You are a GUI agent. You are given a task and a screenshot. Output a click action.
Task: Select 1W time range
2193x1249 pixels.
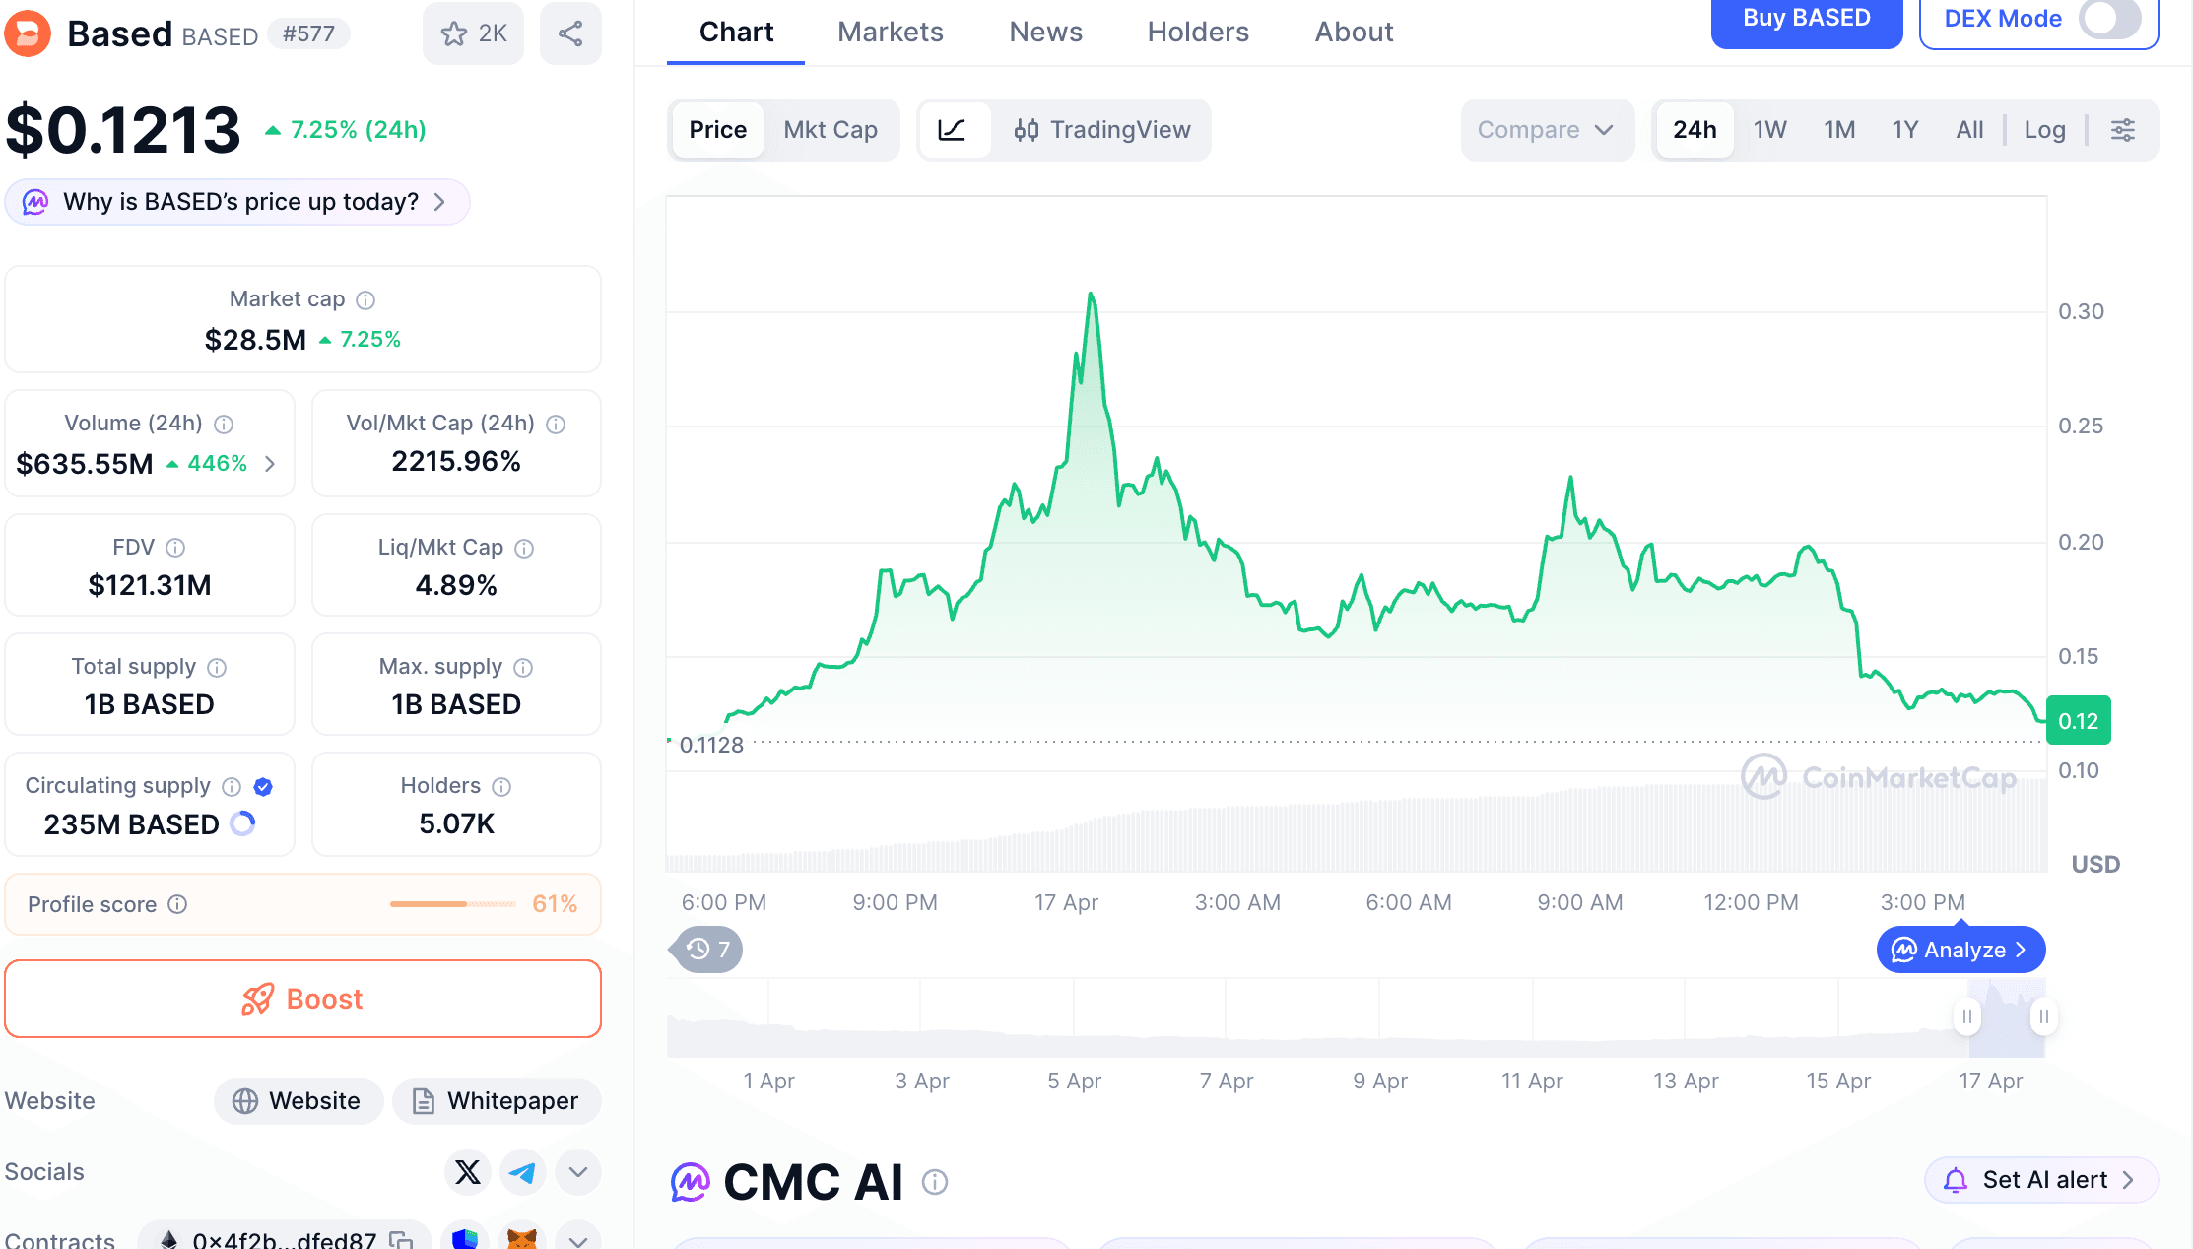[1770, 130]
